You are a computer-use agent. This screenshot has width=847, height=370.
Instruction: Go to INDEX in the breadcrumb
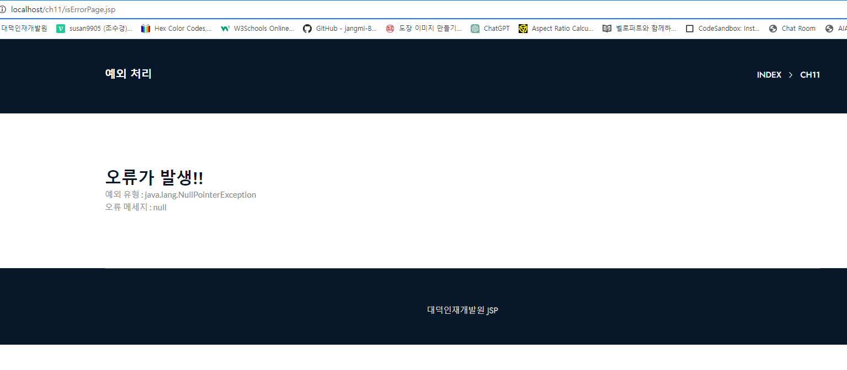pyautogui.click(x=769, y=75)
